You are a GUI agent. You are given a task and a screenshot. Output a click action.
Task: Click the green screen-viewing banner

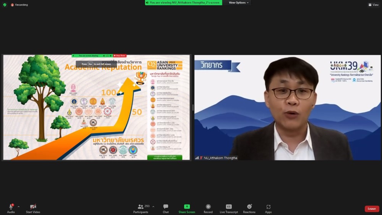[x=183, y=3]
